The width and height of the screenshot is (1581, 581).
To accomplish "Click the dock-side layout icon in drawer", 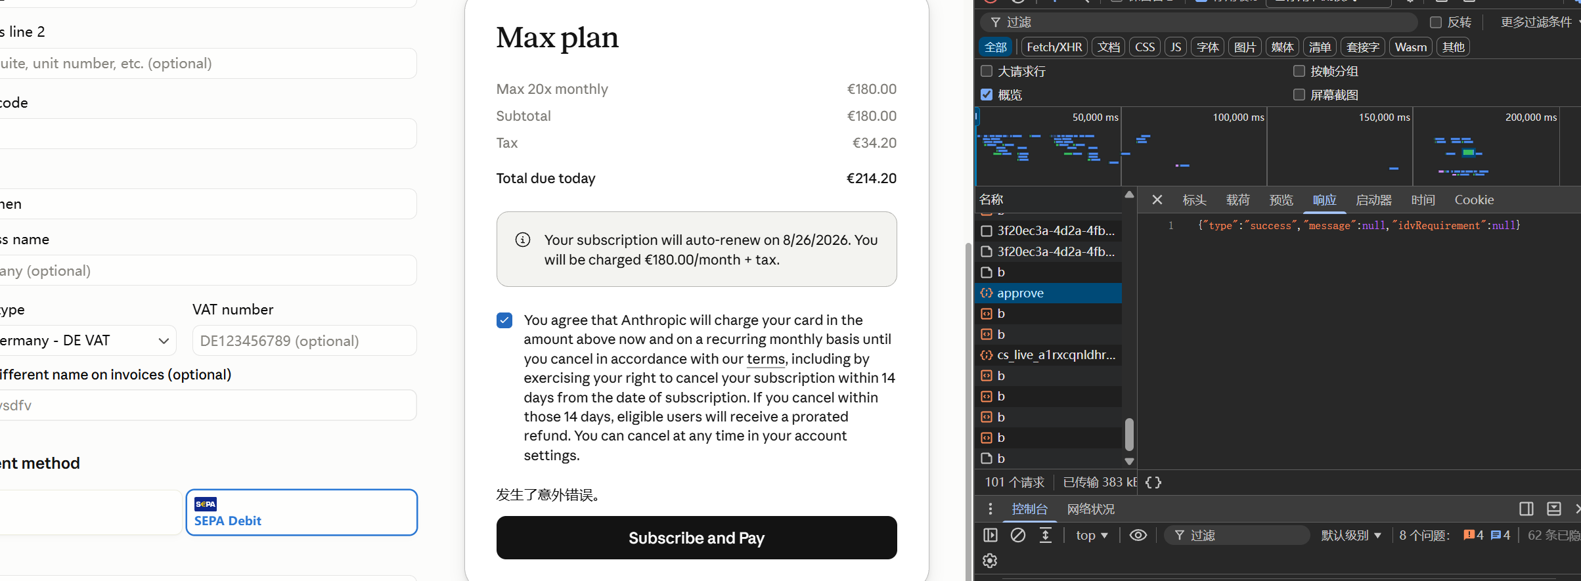I will (x=1526, y=509).
